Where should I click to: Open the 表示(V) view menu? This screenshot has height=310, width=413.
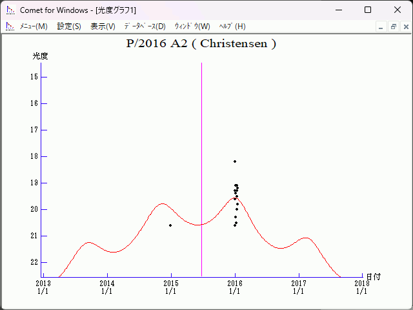click(103, 26)
